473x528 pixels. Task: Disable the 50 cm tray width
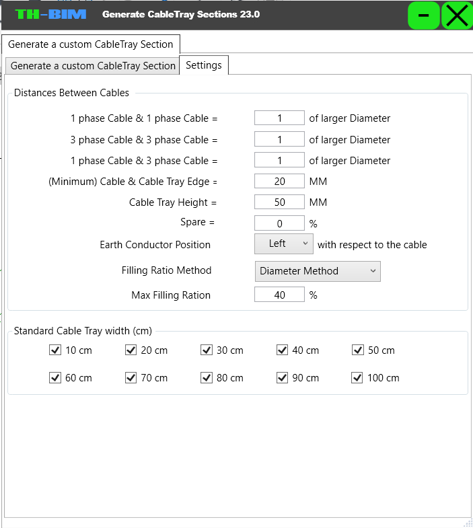point(358,350)
